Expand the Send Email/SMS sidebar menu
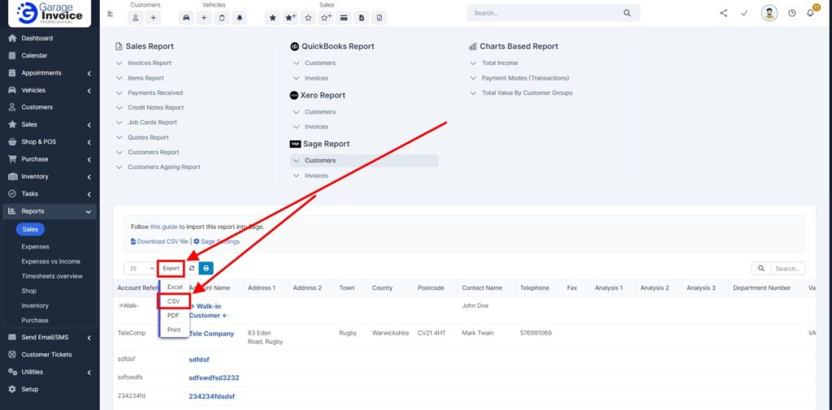The width and height of the screenshot is (832, 410). click(x=50, y=337)
